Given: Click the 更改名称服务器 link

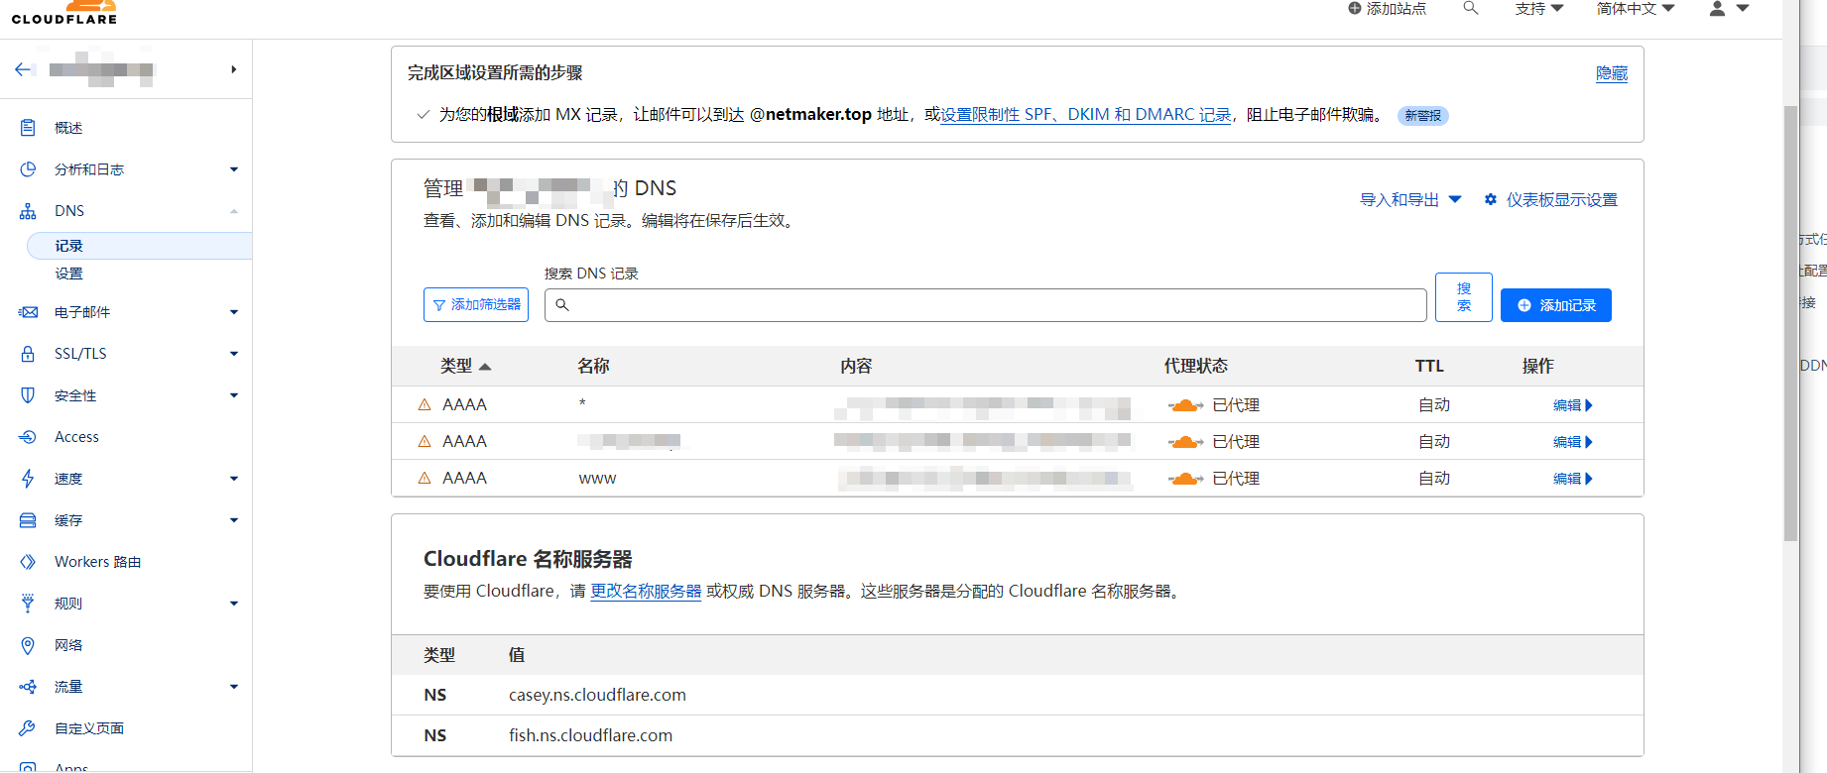Looking at the screenshot, I should (646, 591).
